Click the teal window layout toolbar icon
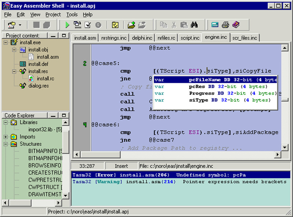Screen dimensions: 293x217 tap(215, 25)
